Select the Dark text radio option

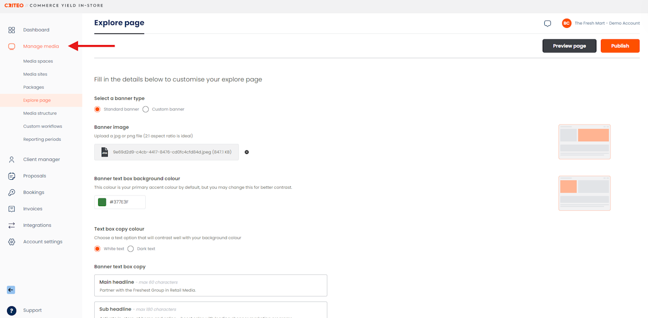click(131, 249)
